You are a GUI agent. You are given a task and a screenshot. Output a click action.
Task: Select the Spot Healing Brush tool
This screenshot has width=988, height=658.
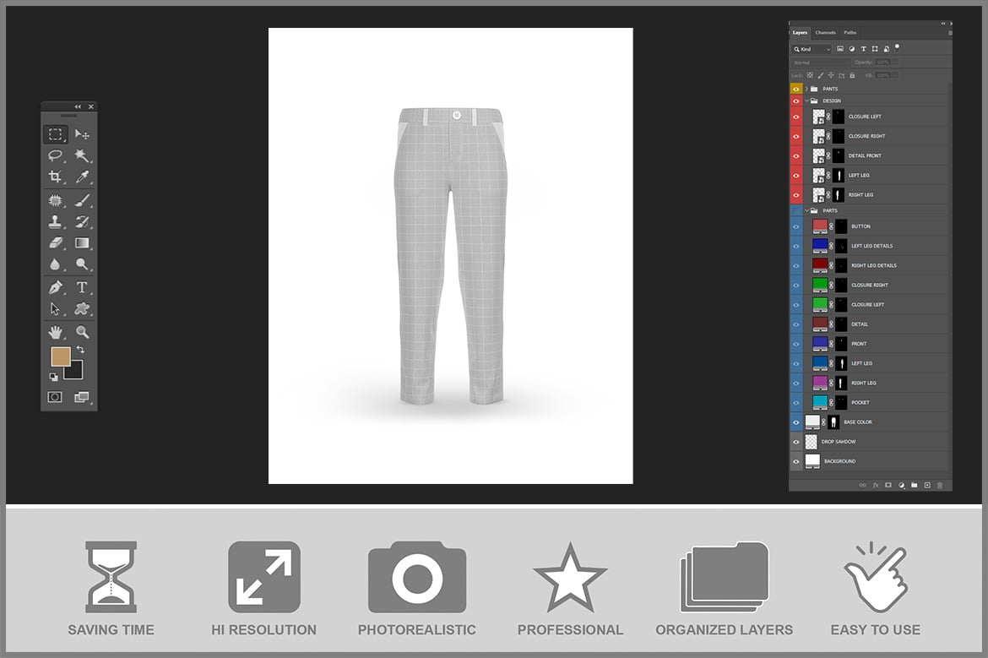pyautogui.click(x=56, y=200)
